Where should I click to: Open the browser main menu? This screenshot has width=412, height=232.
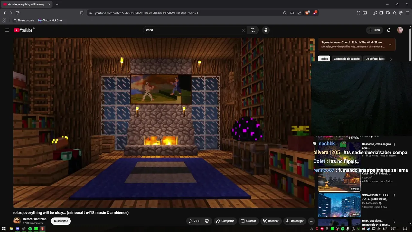pos(407,13)
